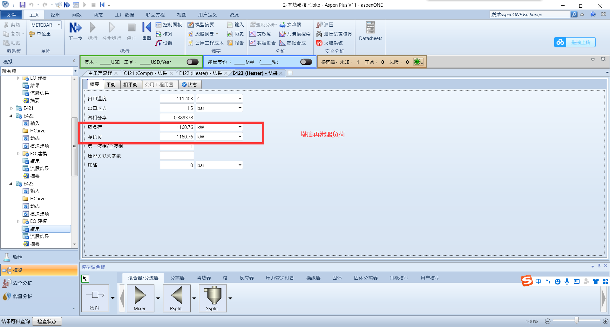
Task: Open Model Summary (模型摘要)
Action: [201, 25]
